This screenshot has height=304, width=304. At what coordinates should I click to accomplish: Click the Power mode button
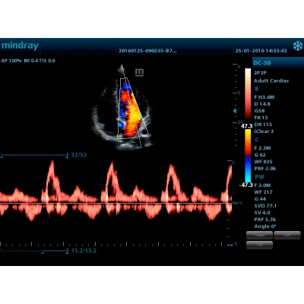coord(259,236)
